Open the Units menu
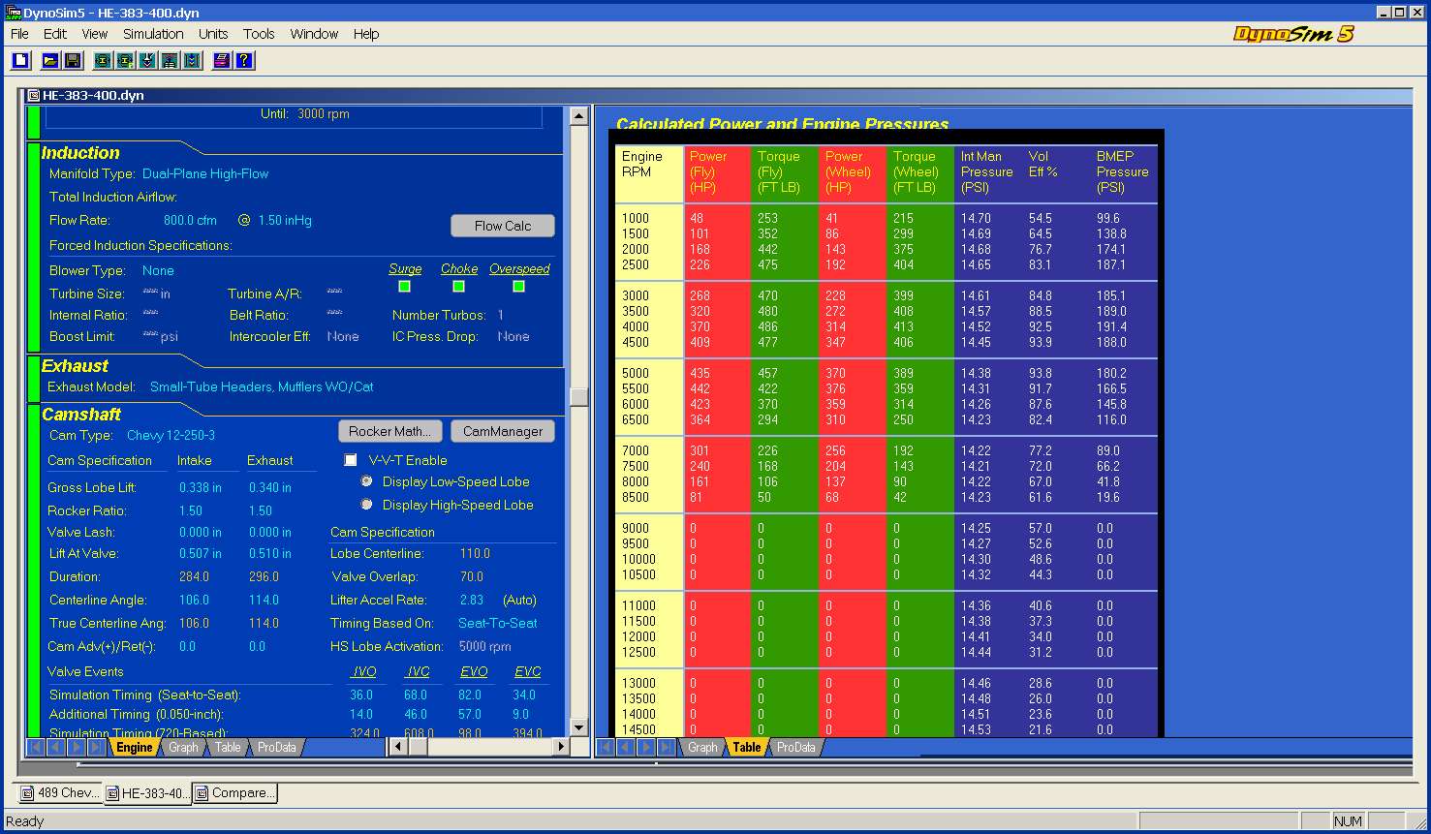The height and width of the screenshot is (834, 1431). click(213, 34)
